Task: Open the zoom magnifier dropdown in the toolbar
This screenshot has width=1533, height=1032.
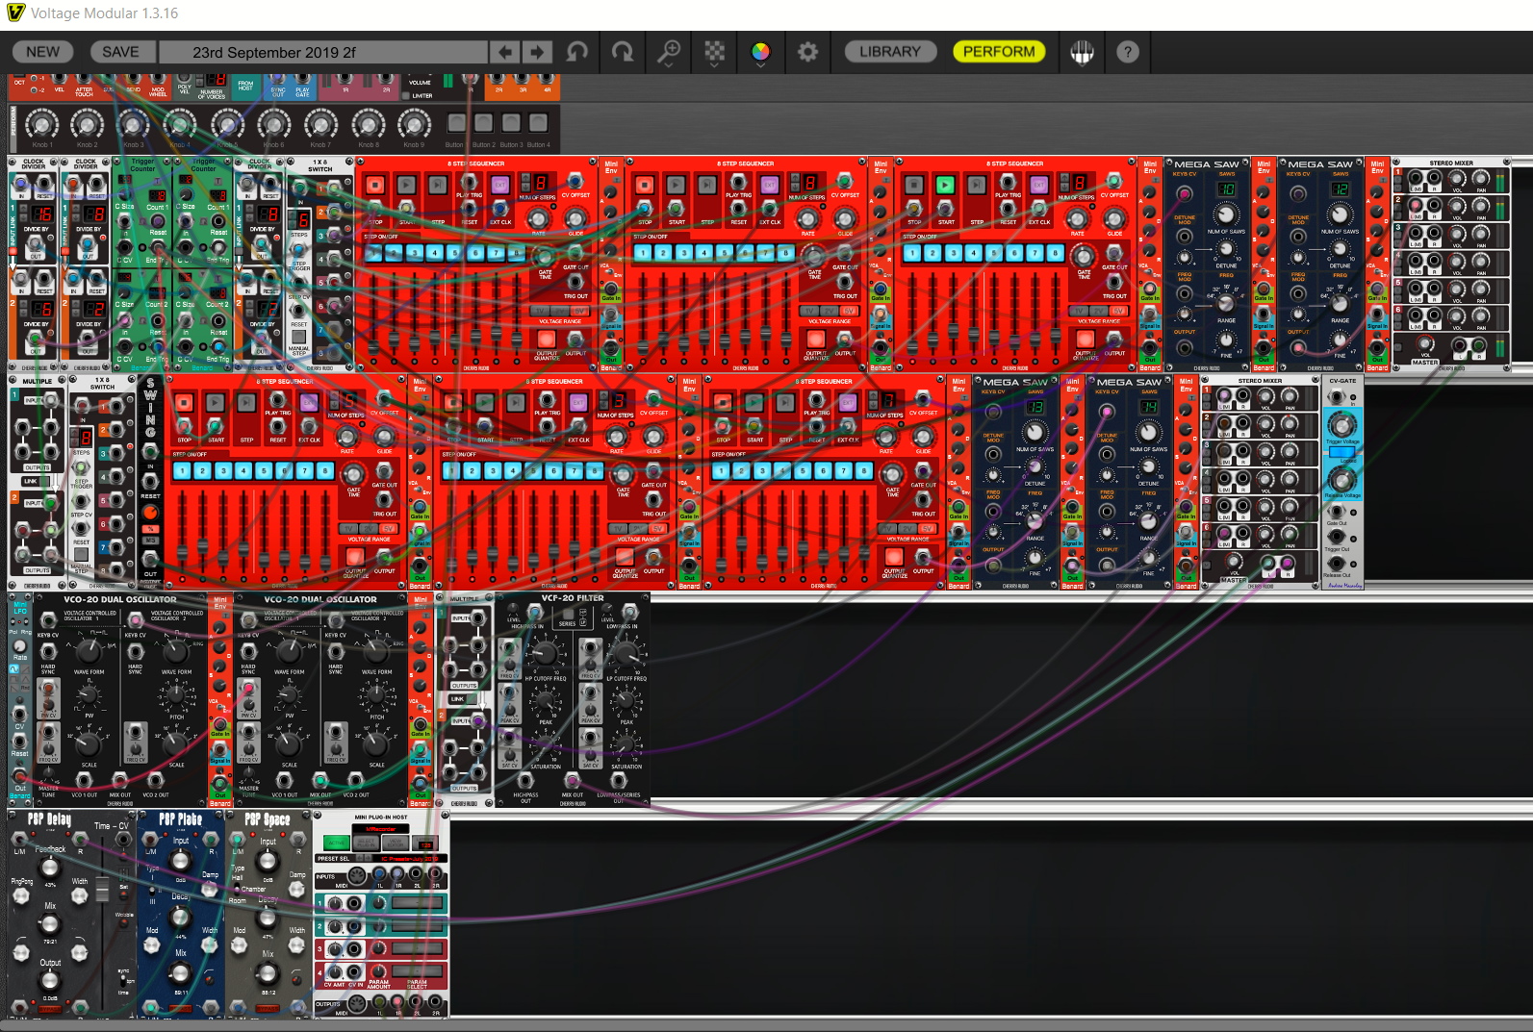Action: point(668,52)
